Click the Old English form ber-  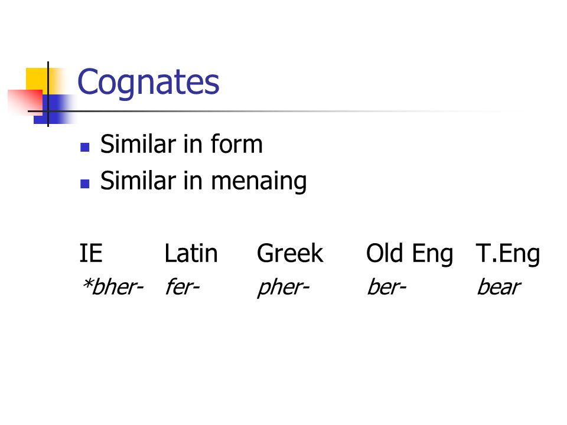pyautogui.click(x=386, y=287)
